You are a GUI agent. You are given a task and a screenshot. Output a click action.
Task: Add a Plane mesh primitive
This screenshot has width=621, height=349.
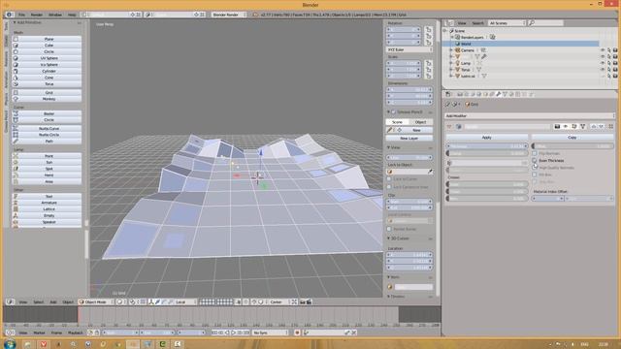pos(47,39)
